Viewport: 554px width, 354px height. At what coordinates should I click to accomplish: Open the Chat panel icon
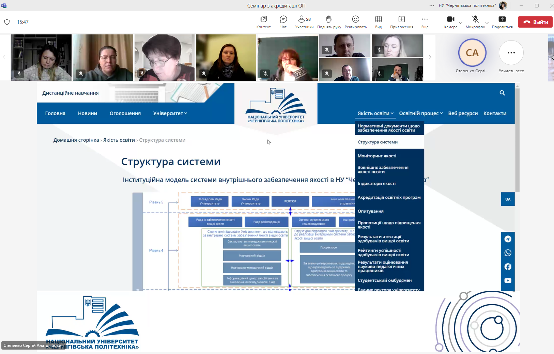283,19
